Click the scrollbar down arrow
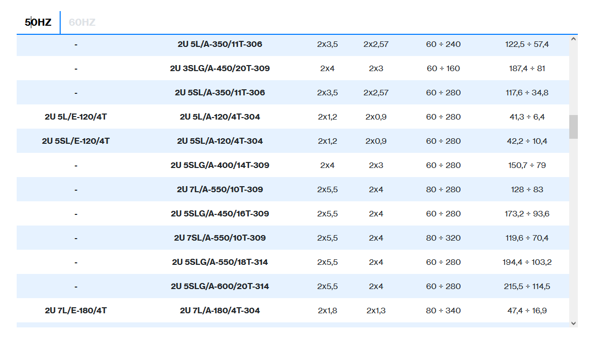The height and width of the screenshot is (338, 594). pos(573,323)
